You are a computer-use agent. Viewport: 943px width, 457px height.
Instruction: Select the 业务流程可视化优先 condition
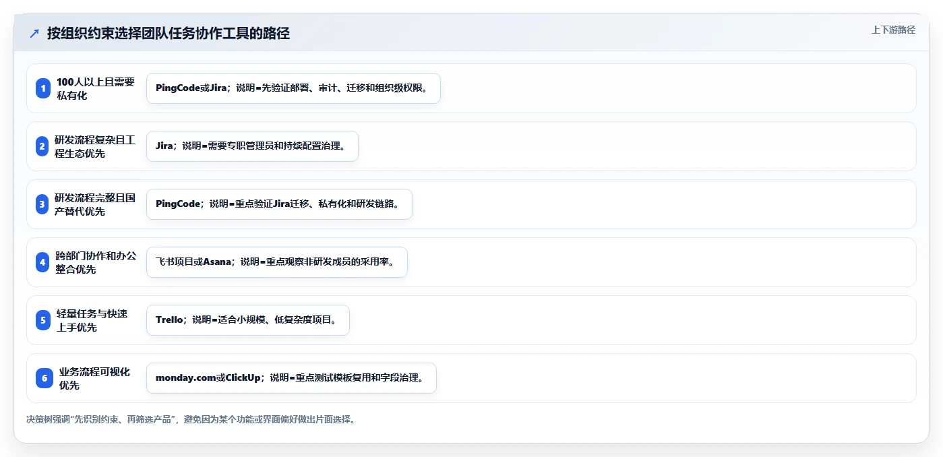(x=94, y=378)
